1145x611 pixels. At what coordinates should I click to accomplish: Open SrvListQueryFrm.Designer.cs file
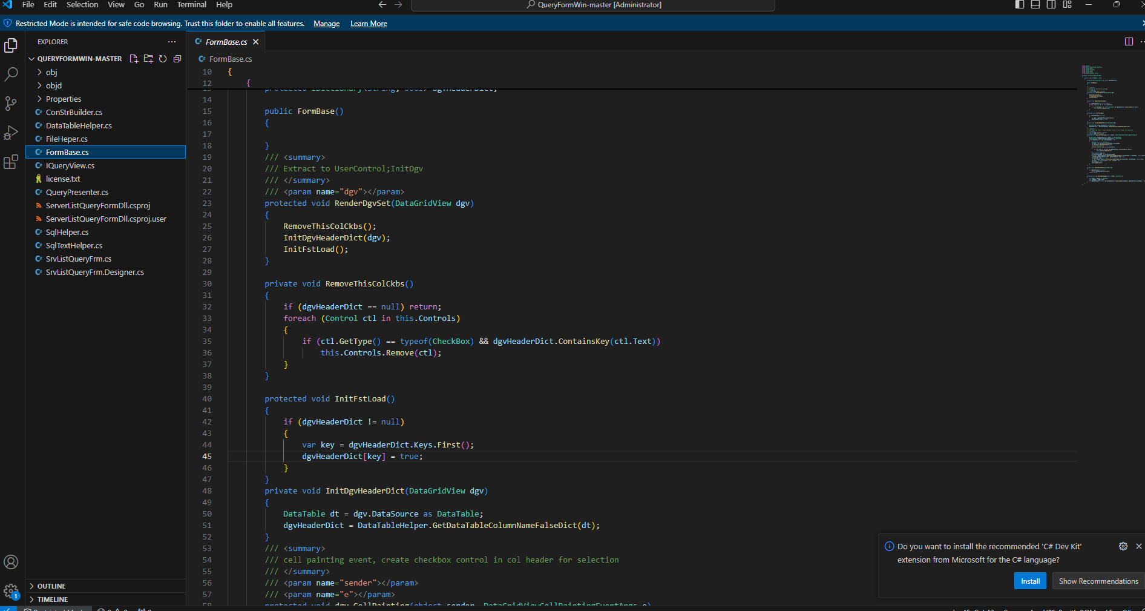(x=95, y=272)
